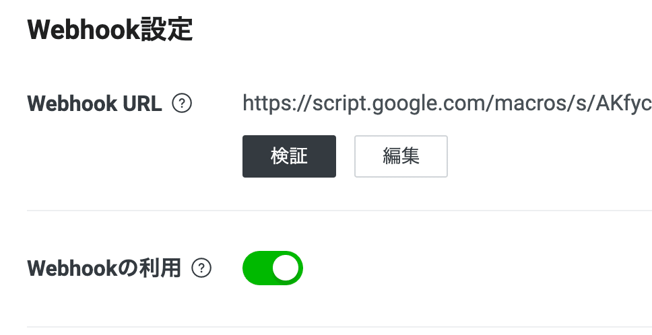Image resolution: width=652 pixels, height=335 pixels.
Task: Click the green area of the Webhookの利用 switch
Action: (257, 268)
